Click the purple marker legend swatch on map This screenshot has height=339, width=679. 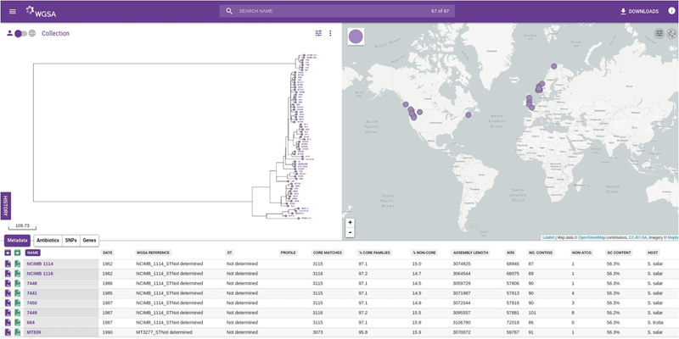356,37
